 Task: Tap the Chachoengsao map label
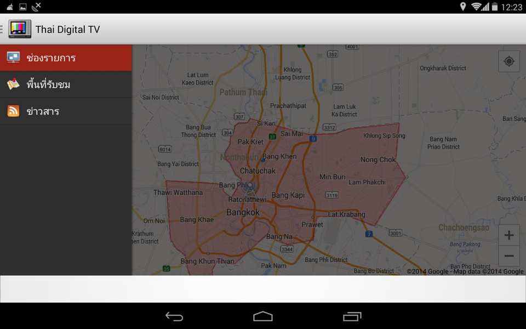click(x=464, y=228)
